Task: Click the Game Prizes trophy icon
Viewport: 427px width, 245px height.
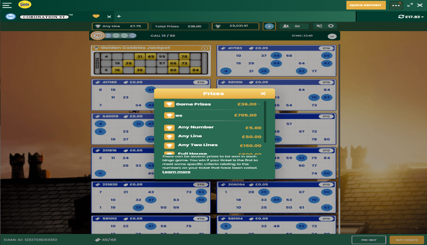Action: (169, 104)
